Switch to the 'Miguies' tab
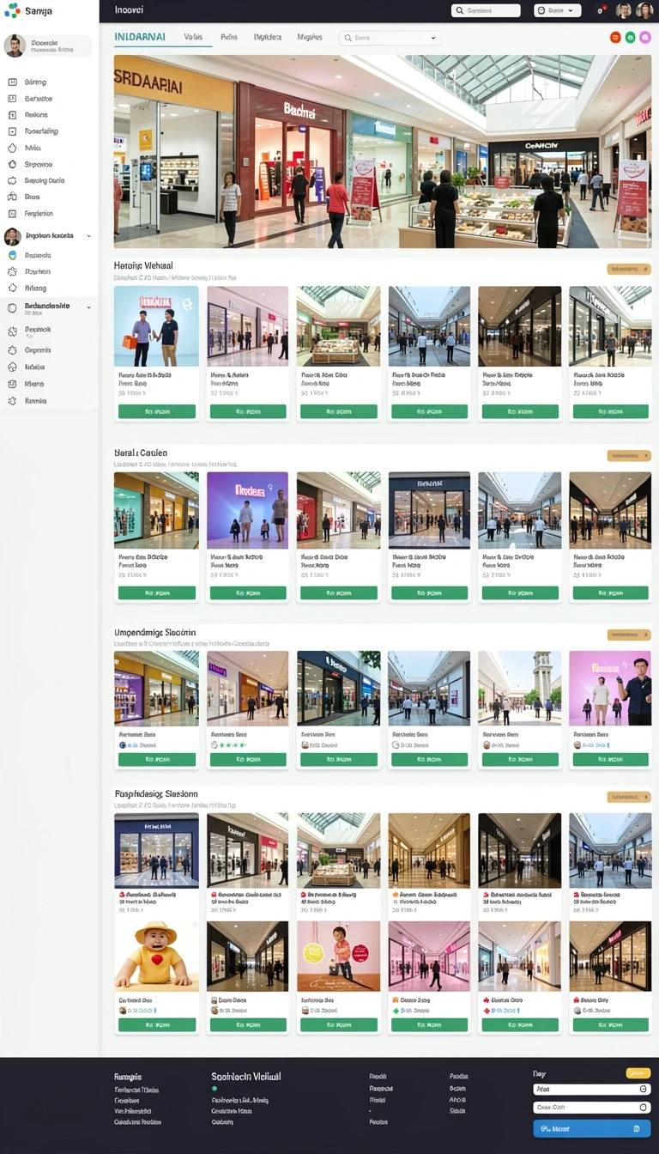The width and height of the screenshot is (659, 1154). (x=310, y=38)
